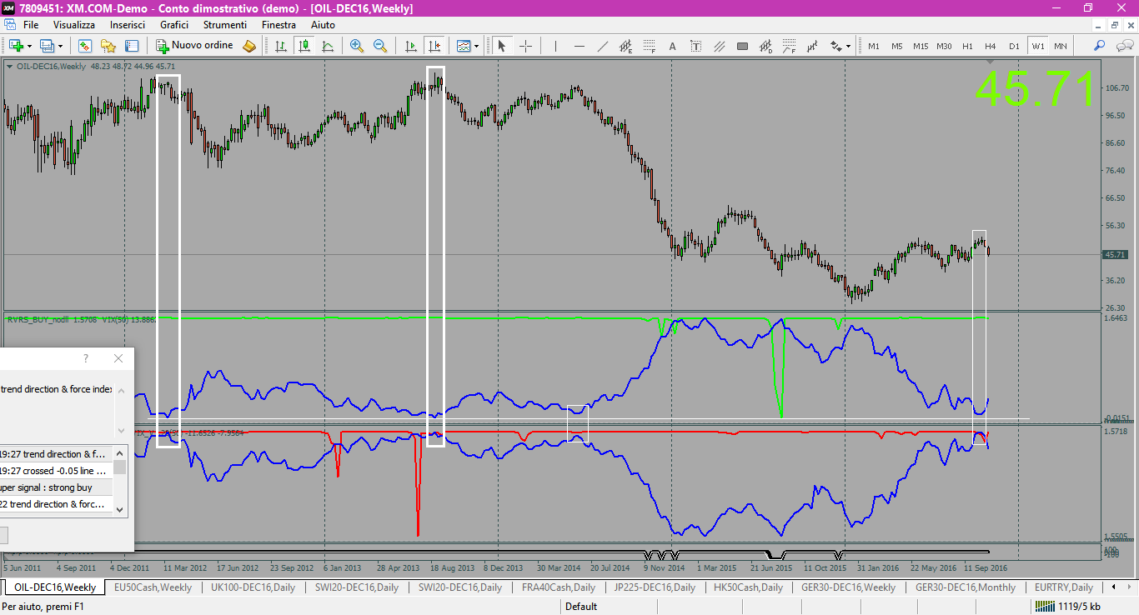
Task: Open dropdown arrow beside templates icon
Action: pyautogui.click(x=477, y=46)
